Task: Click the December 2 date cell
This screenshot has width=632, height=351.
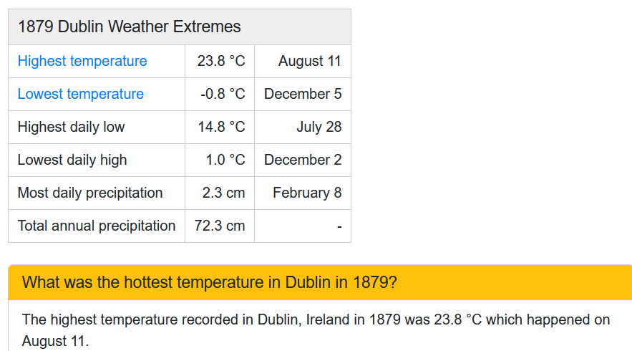Action: pos(303,160)
